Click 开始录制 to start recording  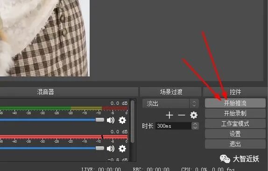[235, 113]
